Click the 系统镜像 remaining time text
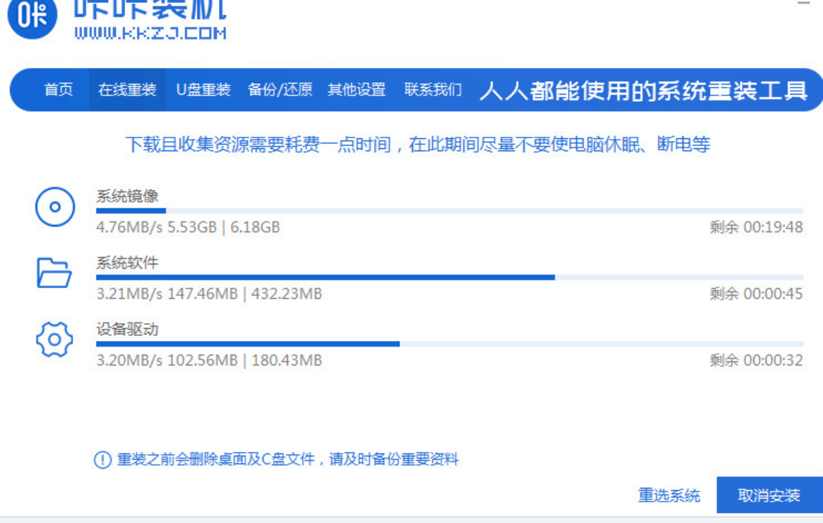Screen dimensions: 823x523 756,228
